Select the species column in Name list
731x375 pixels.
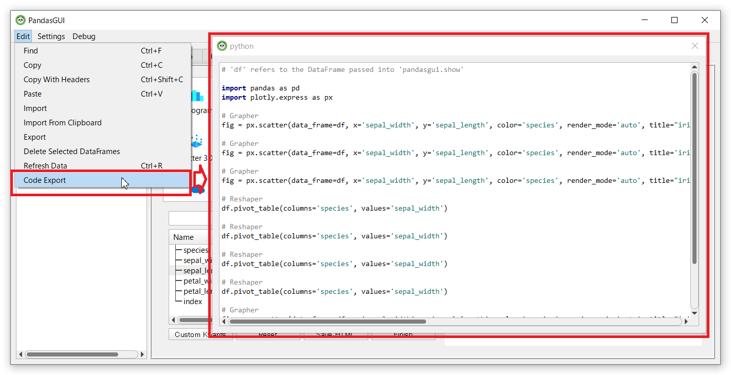click(195, 250)
